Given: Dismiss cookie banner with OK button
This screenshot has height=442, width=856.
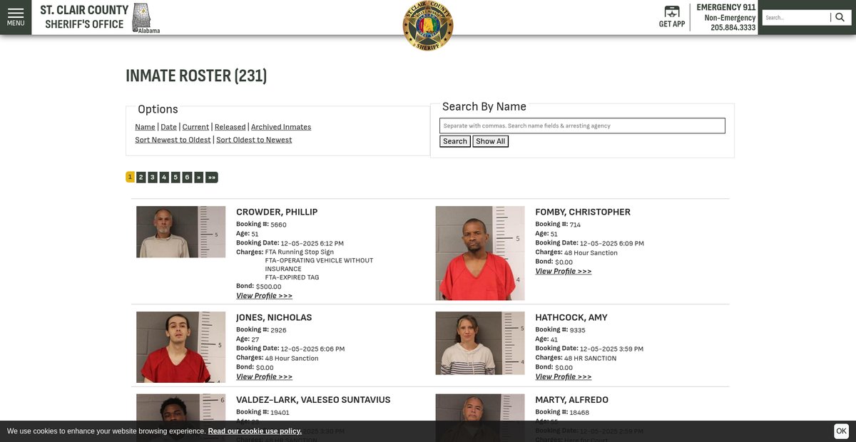Looking at the screenshot, I should click(841, 431).
